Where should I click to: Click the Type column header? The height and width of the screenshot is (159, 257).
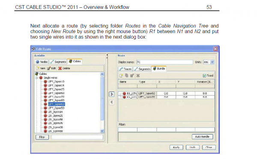(x=147, y=82)
